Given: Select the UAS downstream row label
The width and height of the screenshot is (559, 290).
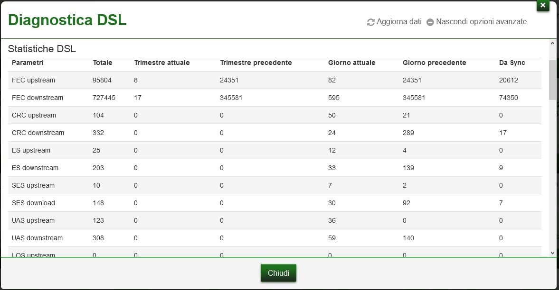Looking at the screenshot, I should point(37,238).
